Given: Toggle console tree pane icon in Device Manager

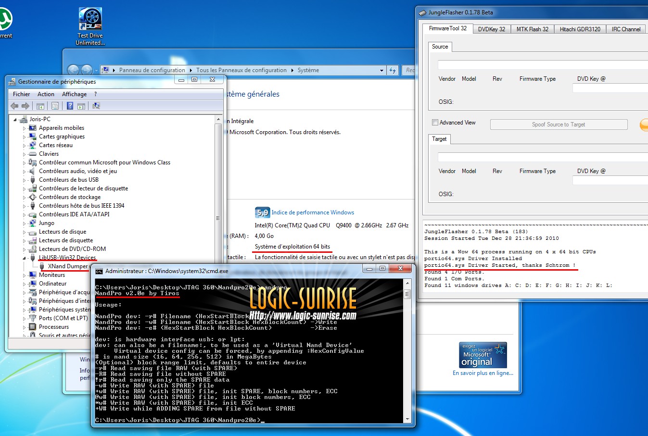Looking at the screenshot, I should 40,106.
